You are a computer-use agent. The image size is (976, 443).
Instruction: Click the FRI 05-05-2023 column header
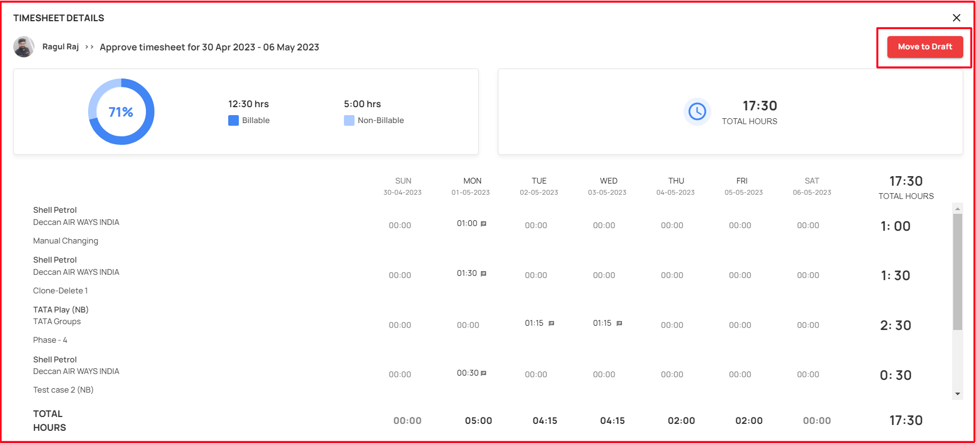(744, 186)
